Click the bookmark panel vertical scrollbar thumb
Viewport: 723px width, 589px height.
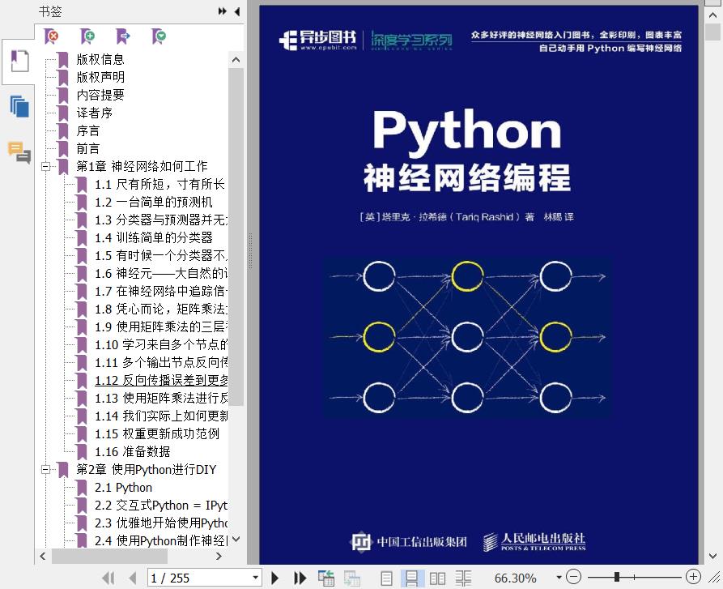click(236, 236)
